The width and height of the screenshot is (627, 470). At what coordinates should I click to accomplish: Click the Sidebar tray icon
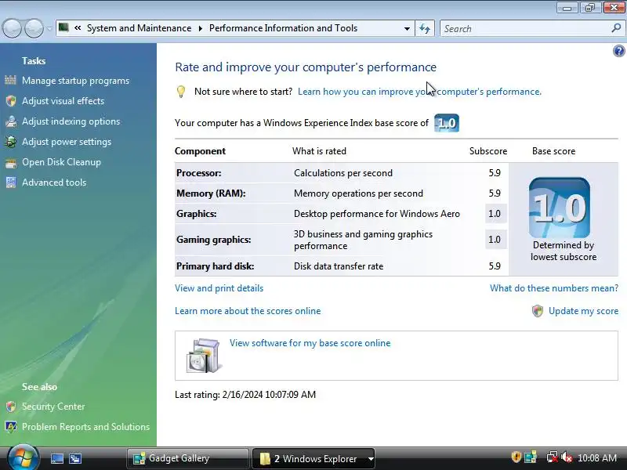[531, 457]
